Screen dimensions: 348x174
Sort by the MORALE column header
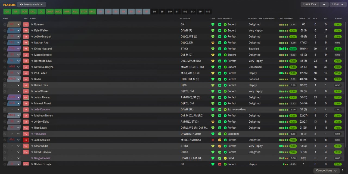[x=227, y=18]
